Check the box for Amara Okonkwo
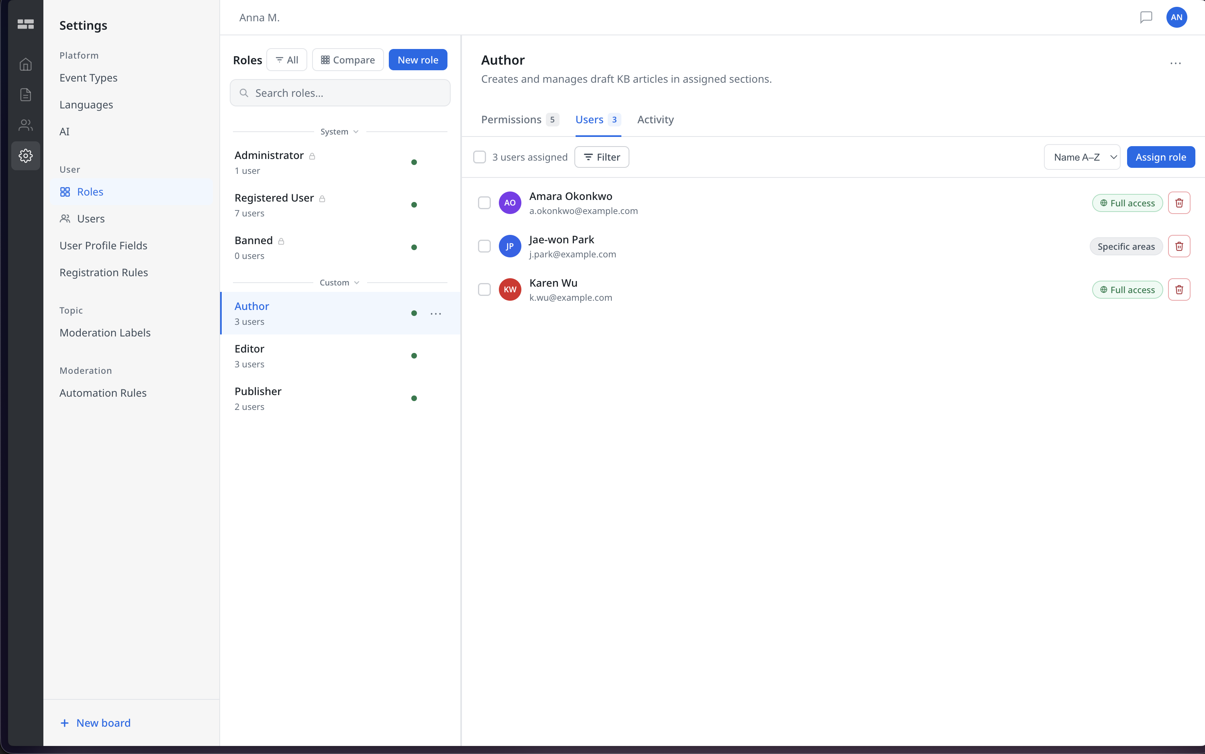 (x=484, y=203)
